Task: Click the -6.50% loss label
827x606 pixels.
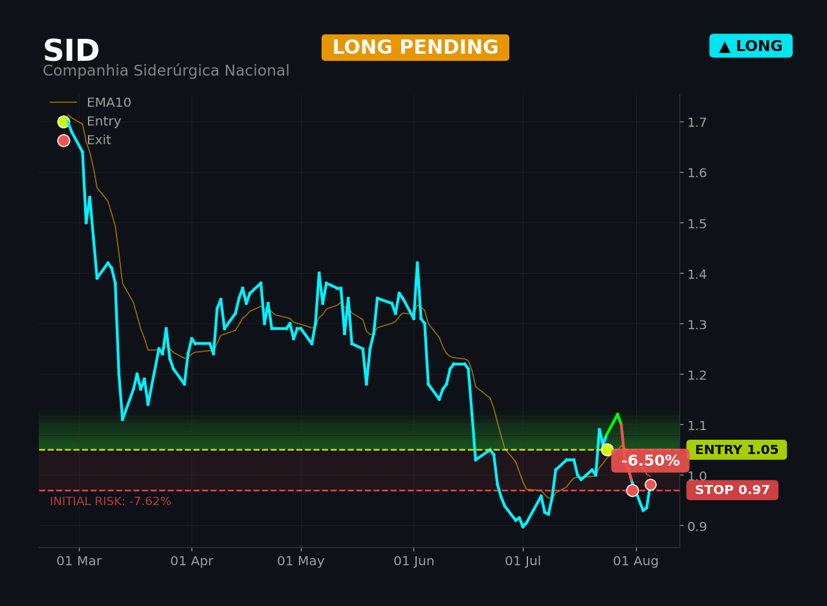Action: tap(650, 461)
